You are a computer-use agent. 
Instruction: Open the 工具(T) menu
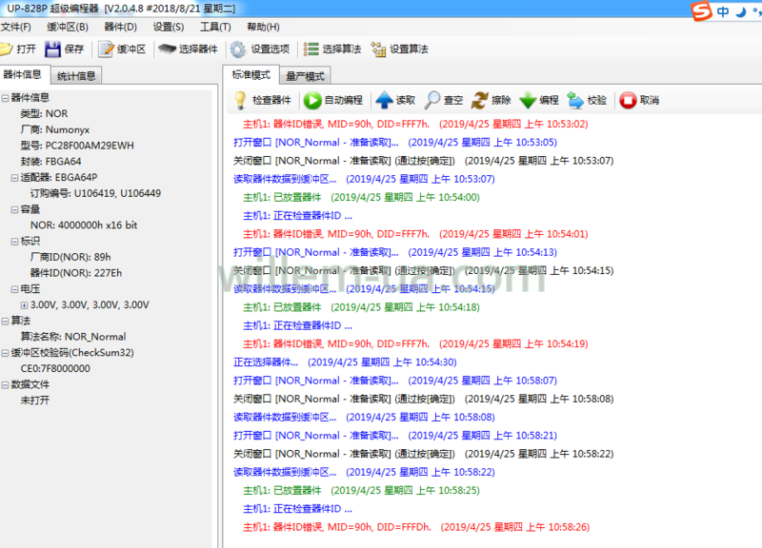tap(215, 27)
